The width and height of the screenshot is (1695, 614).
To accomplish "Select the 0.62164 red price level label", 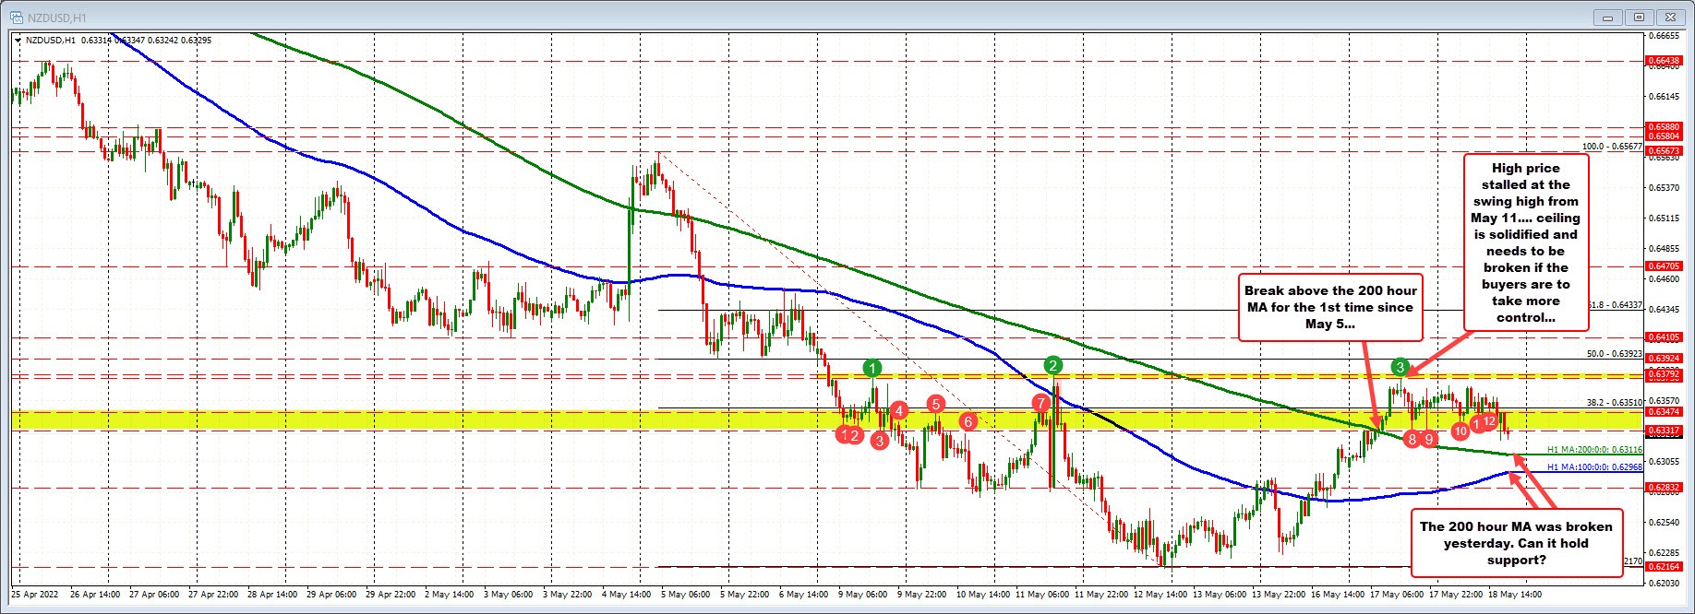I will (1664, 567).
